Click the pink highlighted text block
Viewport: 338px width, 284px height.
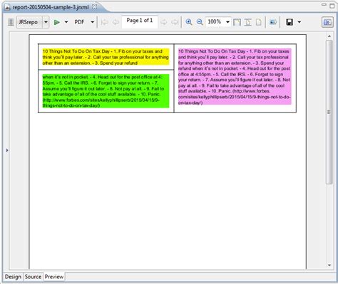pos(235,76)
